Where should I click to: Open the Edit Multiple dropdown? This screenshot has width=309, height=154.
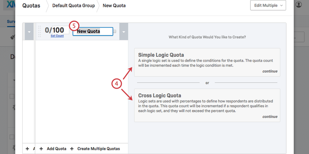point(268,5)
